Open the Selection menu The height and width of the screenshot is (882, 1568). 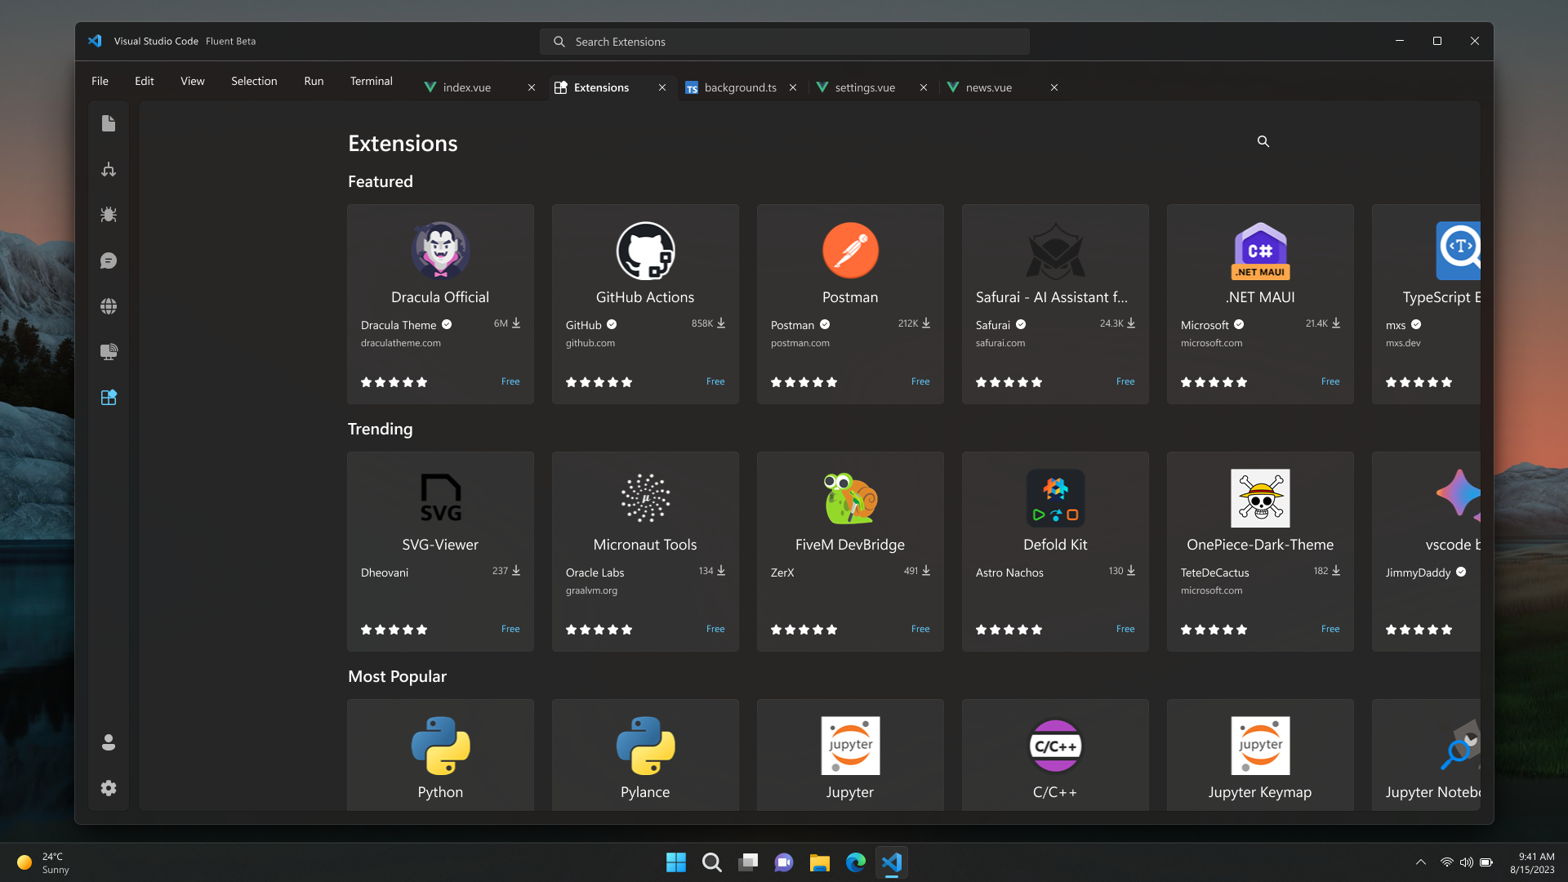pyautogui.click(x=254, y=81)
